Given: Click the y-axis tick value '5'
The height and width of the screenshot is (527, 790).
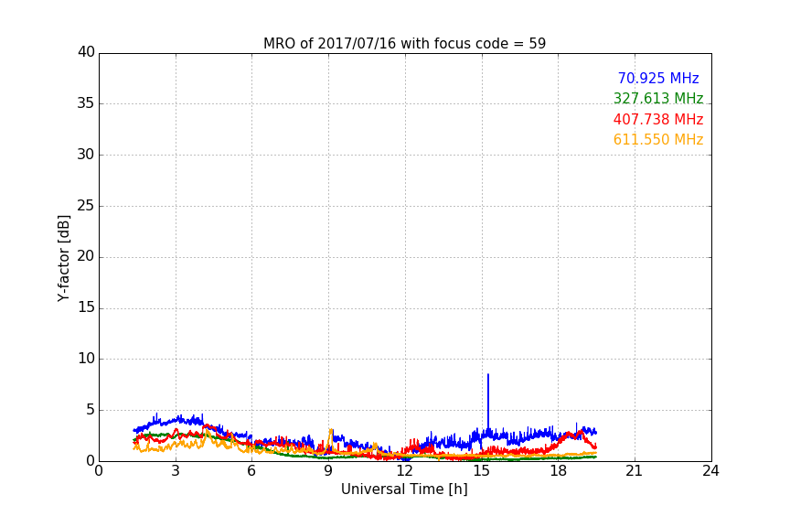Looking at the screenshot, I should pyautogui.click(x=91, y=410).
